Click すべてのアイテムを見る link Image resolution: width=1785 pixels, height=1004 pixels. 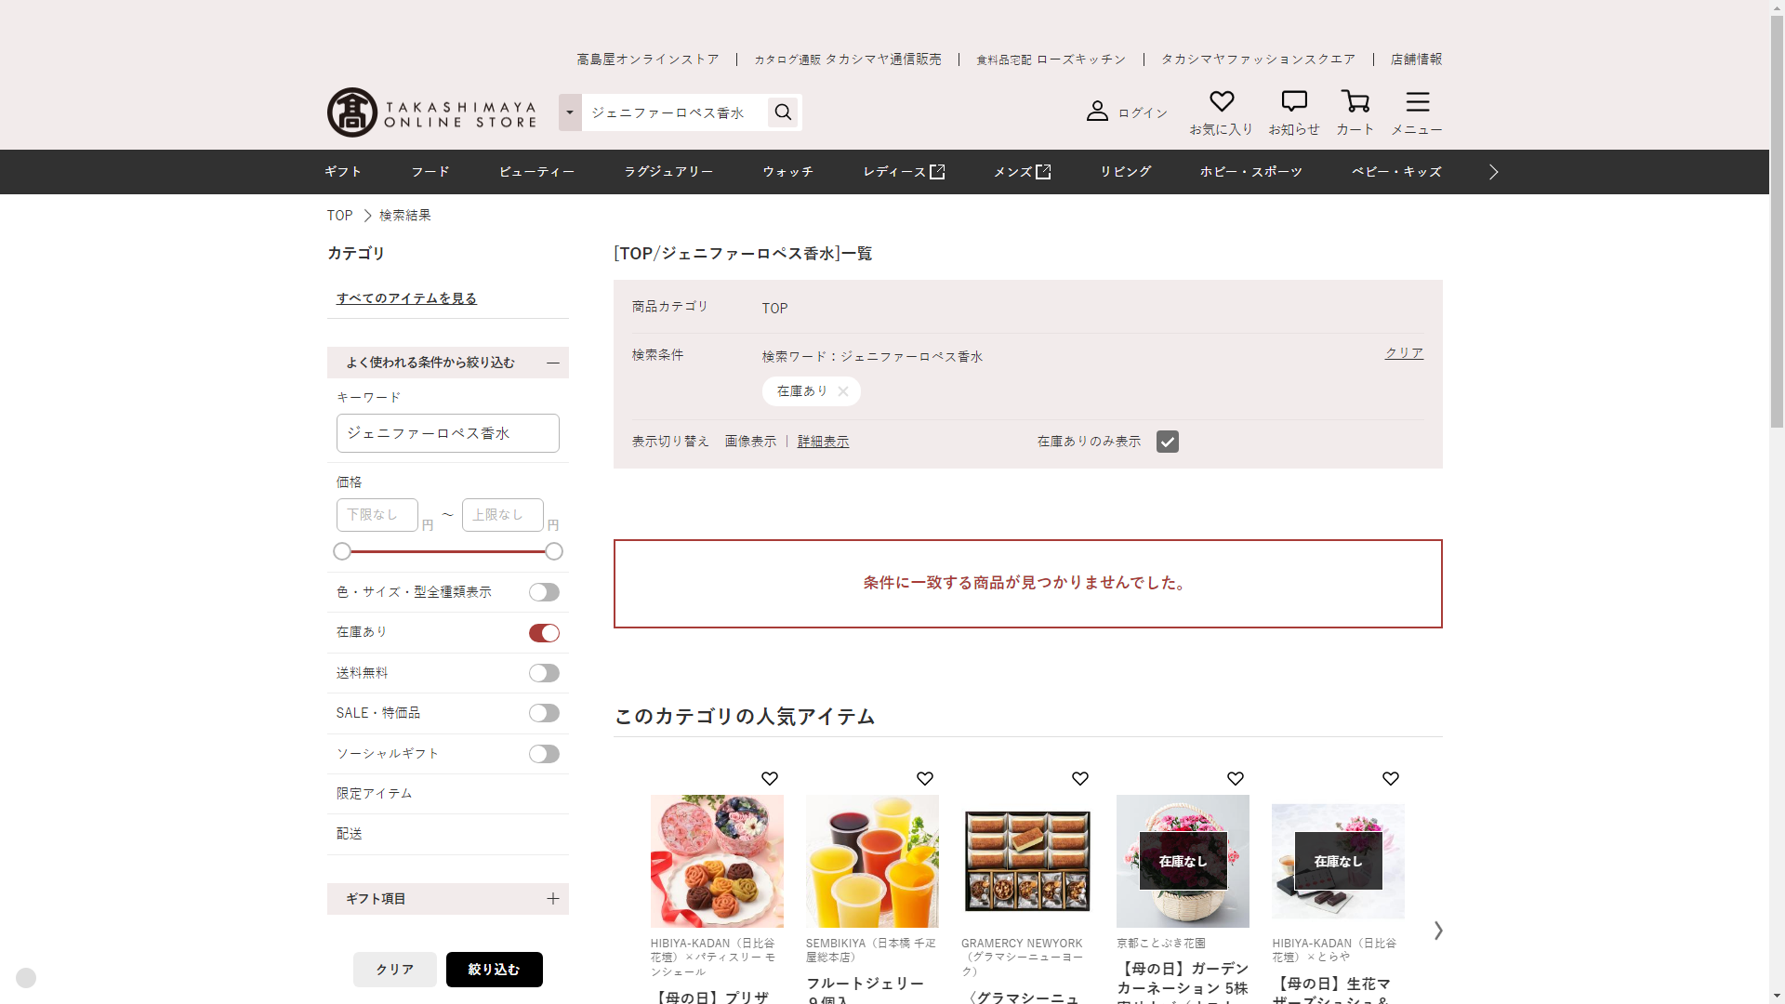(406, 298)
